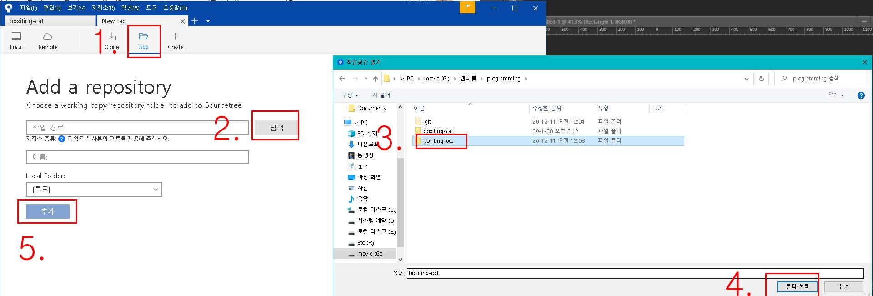The height and width of the screenshot is (296, 873).
Task: Select movie (G:) drive in tree
Action: (366, 254)
